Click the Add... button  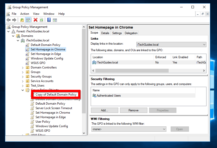pos(104,110)
